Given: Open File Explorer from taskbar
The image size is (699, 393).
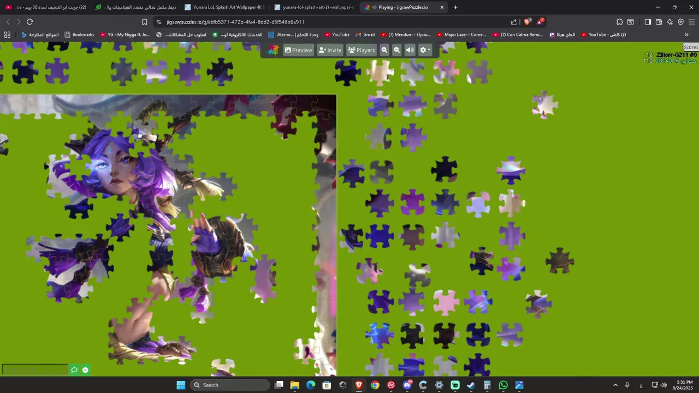Looking at the screenshot, I should 294,385.
